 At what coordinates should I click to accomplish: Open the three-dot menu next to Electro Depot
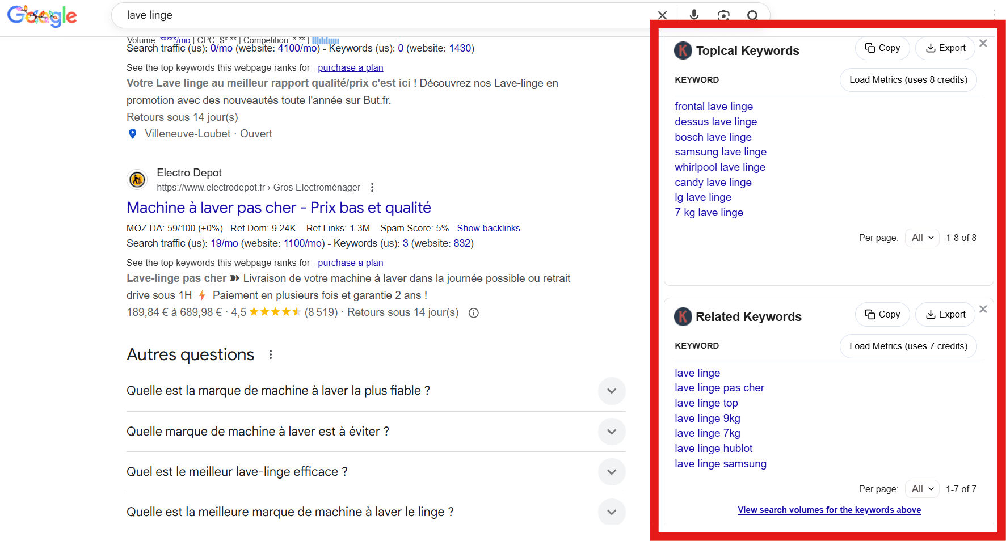[372, 187]
